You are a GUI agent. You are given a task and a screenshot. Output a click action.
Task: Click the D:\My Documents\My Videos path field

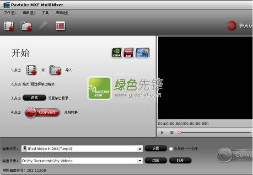pos(82,161)
